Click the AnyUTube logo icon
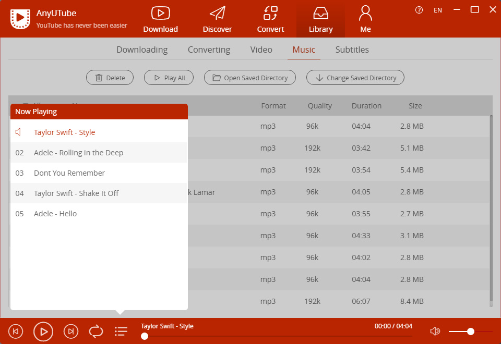501x344 pixels. [x=20, y=19]
